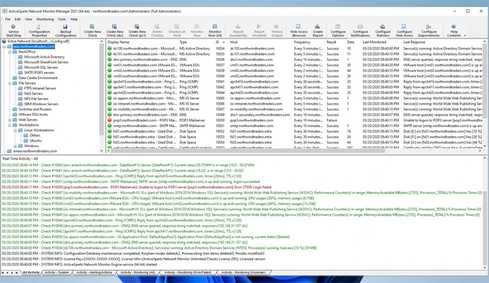Select Microsoft SQL Servers tree folder
Image resolution: width=489 pixels, height=283 pixels.
point(41,68)
